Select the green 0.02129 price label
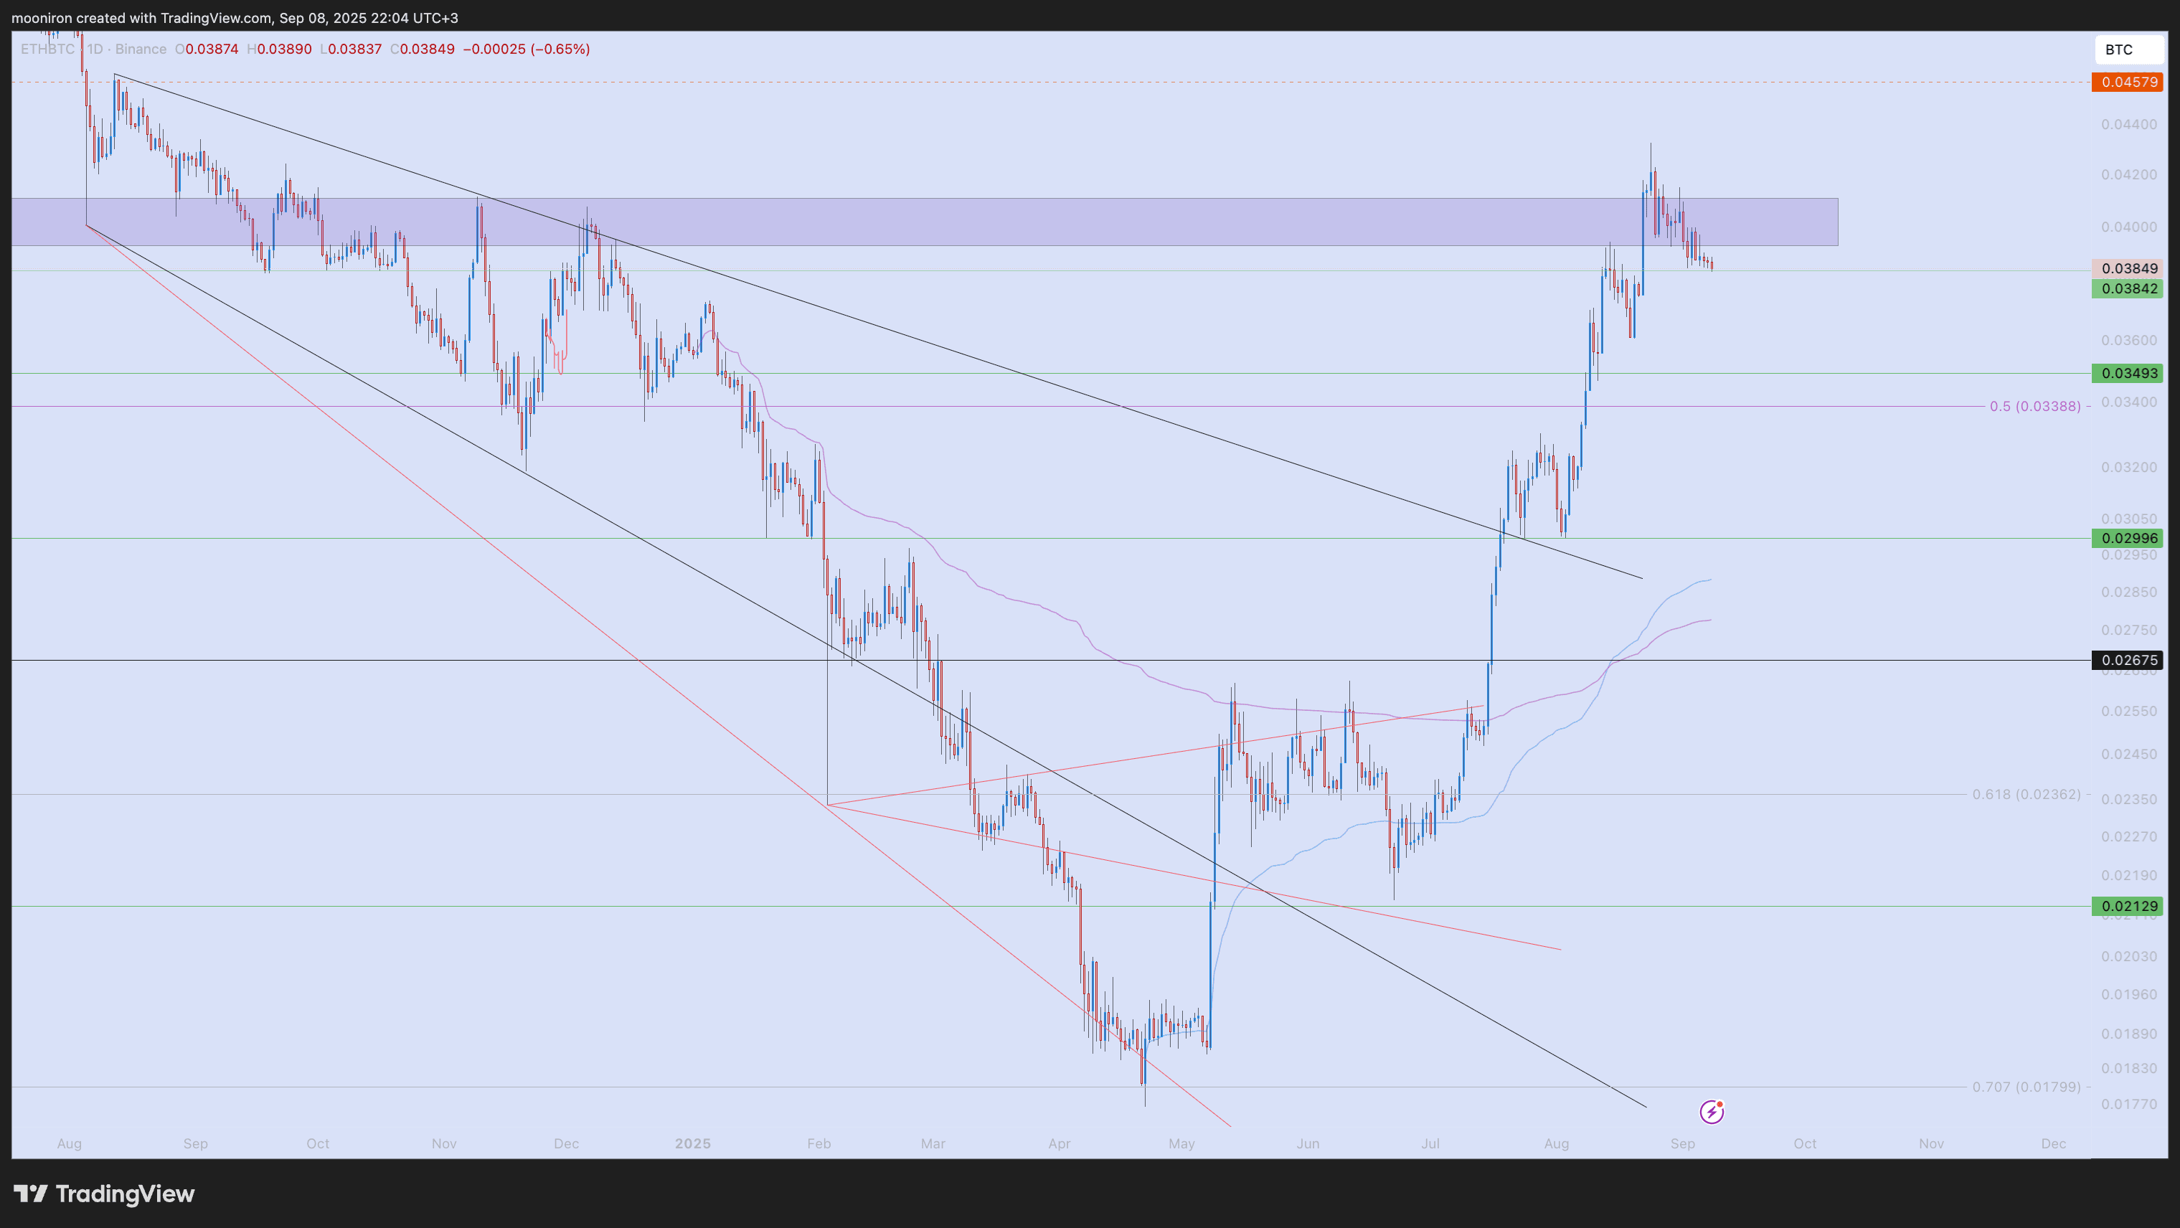2180x1228 pixels. point(2128,907)
